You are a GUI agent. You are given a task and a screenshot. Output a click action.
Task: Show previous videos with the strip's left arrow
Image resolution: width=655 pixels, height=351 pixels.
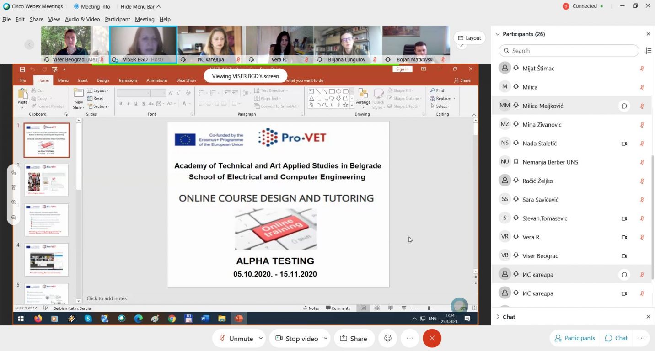click(x=29, y=44)
